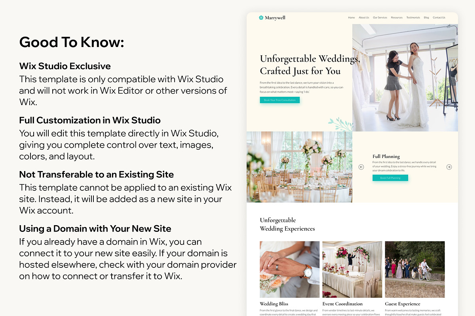Open the Event Coordination table photo

pyautogui.click(x=352, y=269)
